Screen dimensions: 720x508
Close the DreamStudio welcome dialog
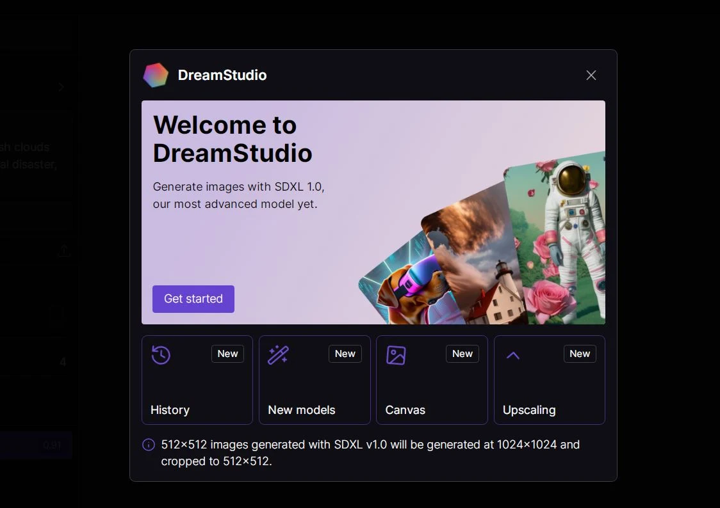click(591, 75)
